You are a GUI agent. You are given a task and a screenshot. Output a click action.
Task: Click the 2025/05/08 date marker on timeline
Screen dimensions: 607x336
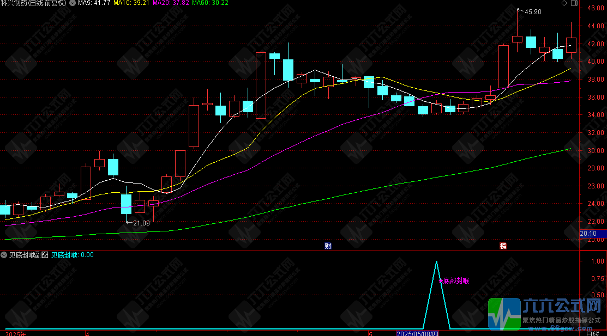coord(417,333)
